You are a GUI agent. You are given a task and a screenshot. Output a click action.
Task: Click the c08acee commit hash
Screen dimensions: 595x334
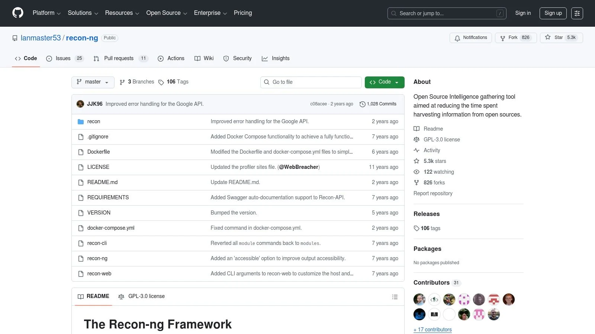pos(318,104)
